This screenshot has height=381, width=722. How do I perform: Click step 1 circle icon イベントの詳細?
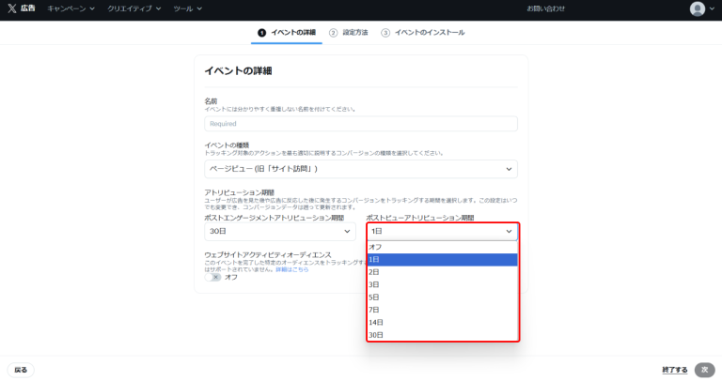pos(261,33)
